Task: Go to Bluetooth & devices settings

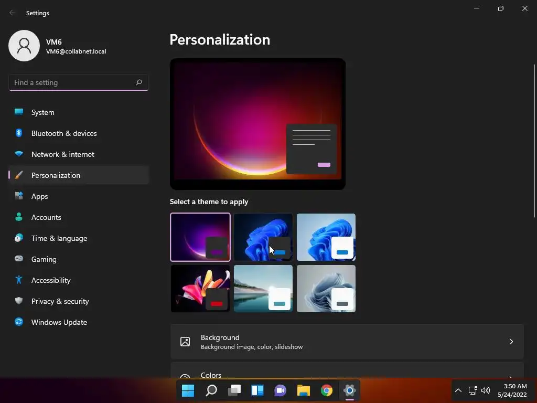Action: pyautogui.click(x=79, y=133)
